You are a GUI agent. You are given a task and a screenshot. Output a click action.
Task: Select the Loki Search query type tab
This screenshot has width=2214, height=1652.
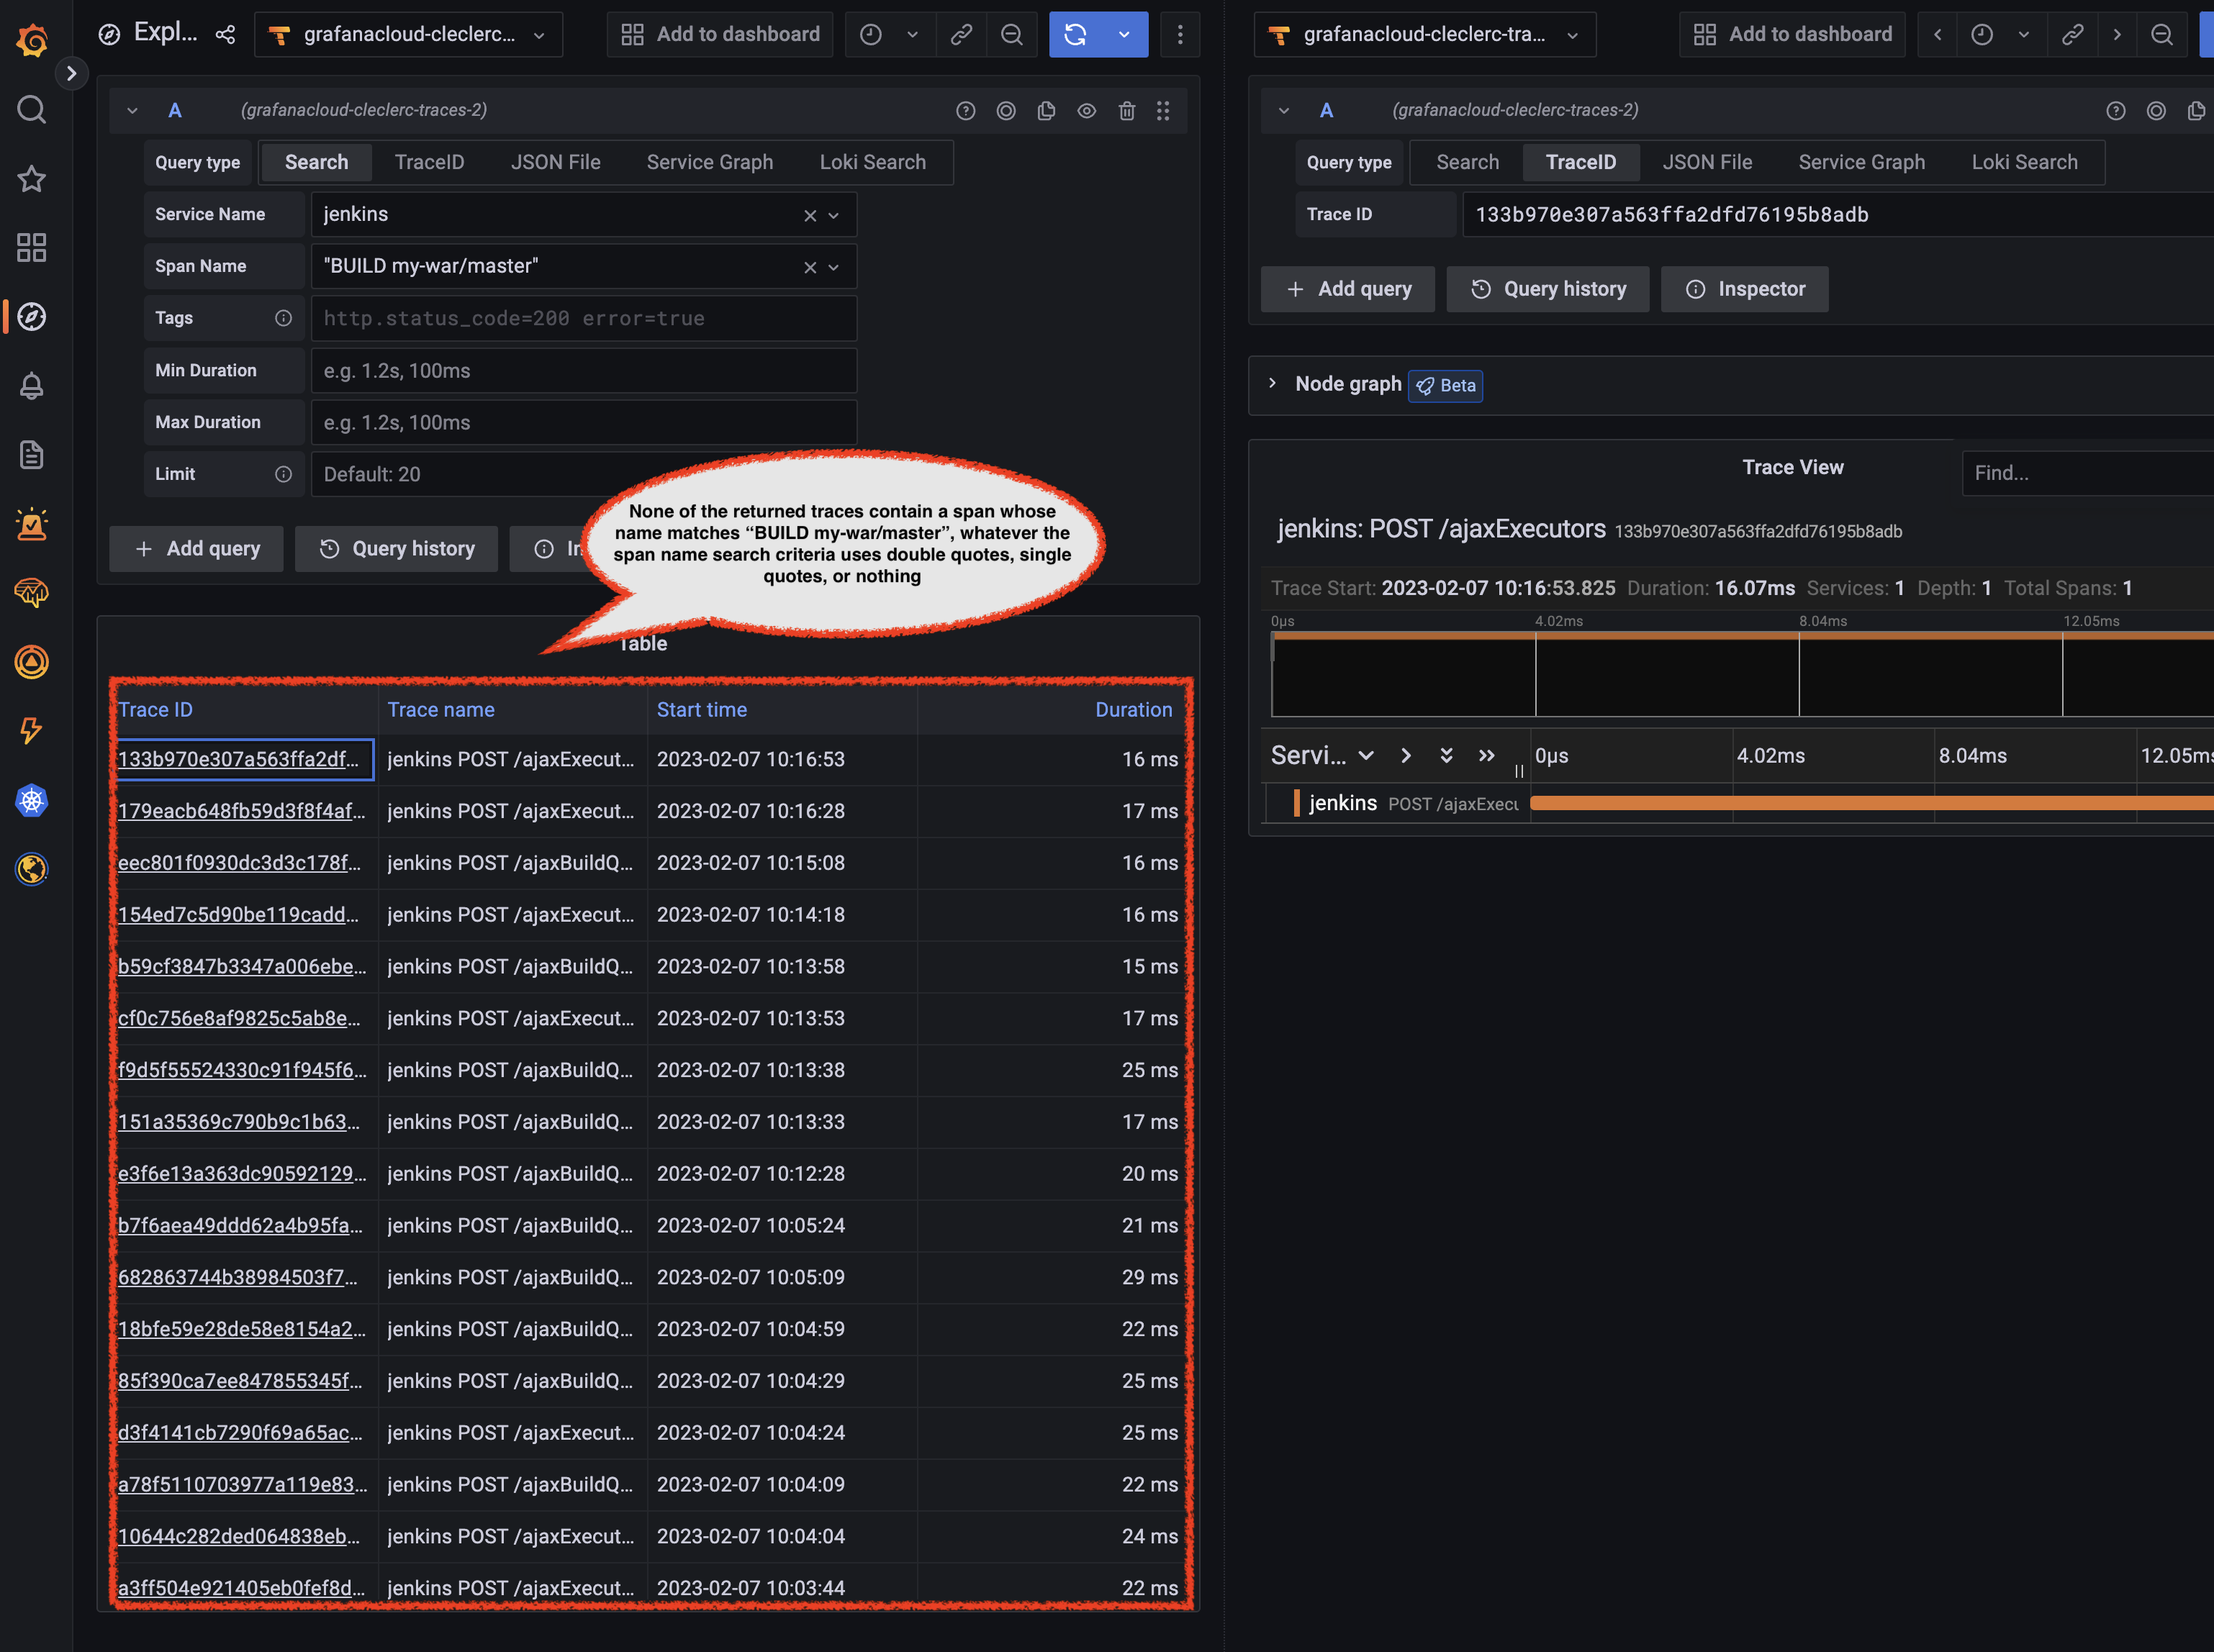point(872,161)
